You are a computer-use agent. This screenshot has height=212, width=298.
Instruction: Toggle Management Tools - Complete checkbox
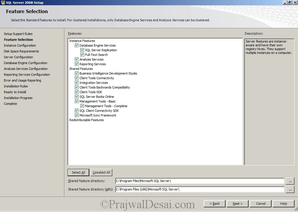pos(82,106)
